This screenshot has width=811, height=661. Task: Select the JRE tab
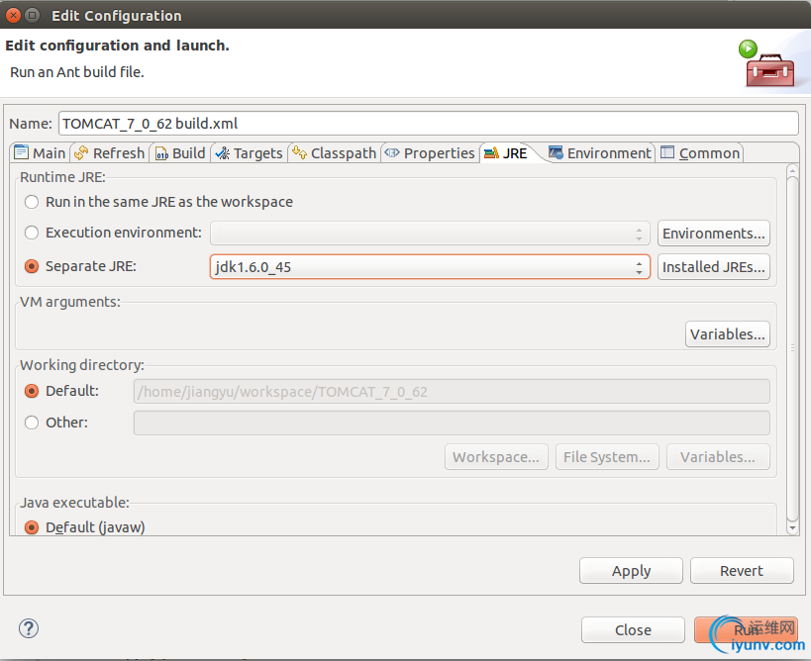(506, 153)
